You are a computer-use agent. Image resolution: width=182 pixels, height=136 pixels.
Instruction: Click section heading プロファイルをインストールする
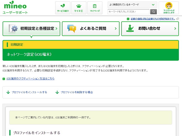pyautogui.click(x=37, y=133)
